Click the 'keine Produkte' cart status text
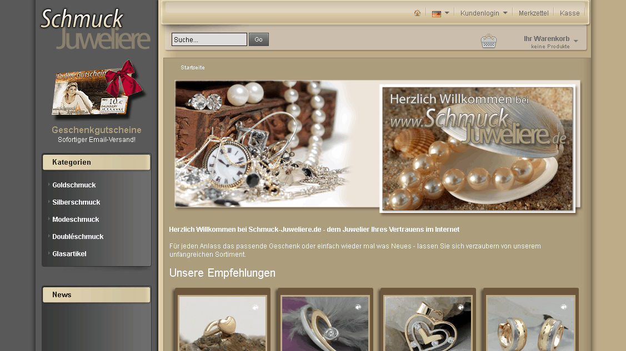The width and height of the screenshot is (626, 351). point(550,47)
